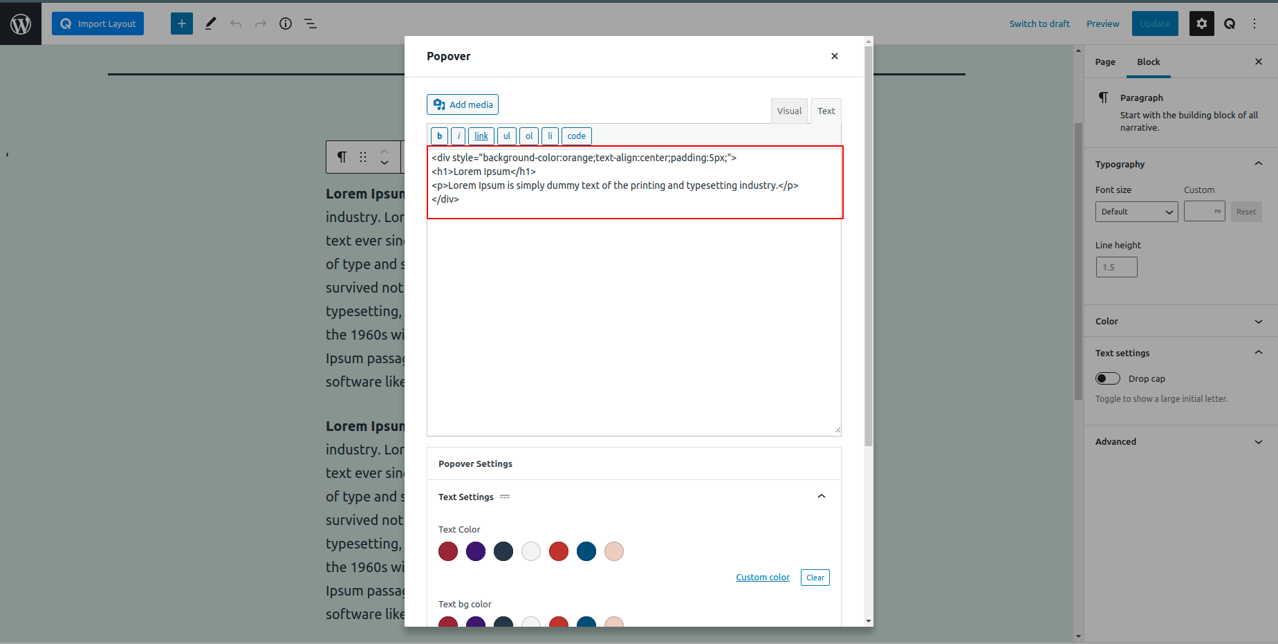Select the dark red Text Color swatch
This screenshot has height=644, width=1278.
(x=448, y=551)
